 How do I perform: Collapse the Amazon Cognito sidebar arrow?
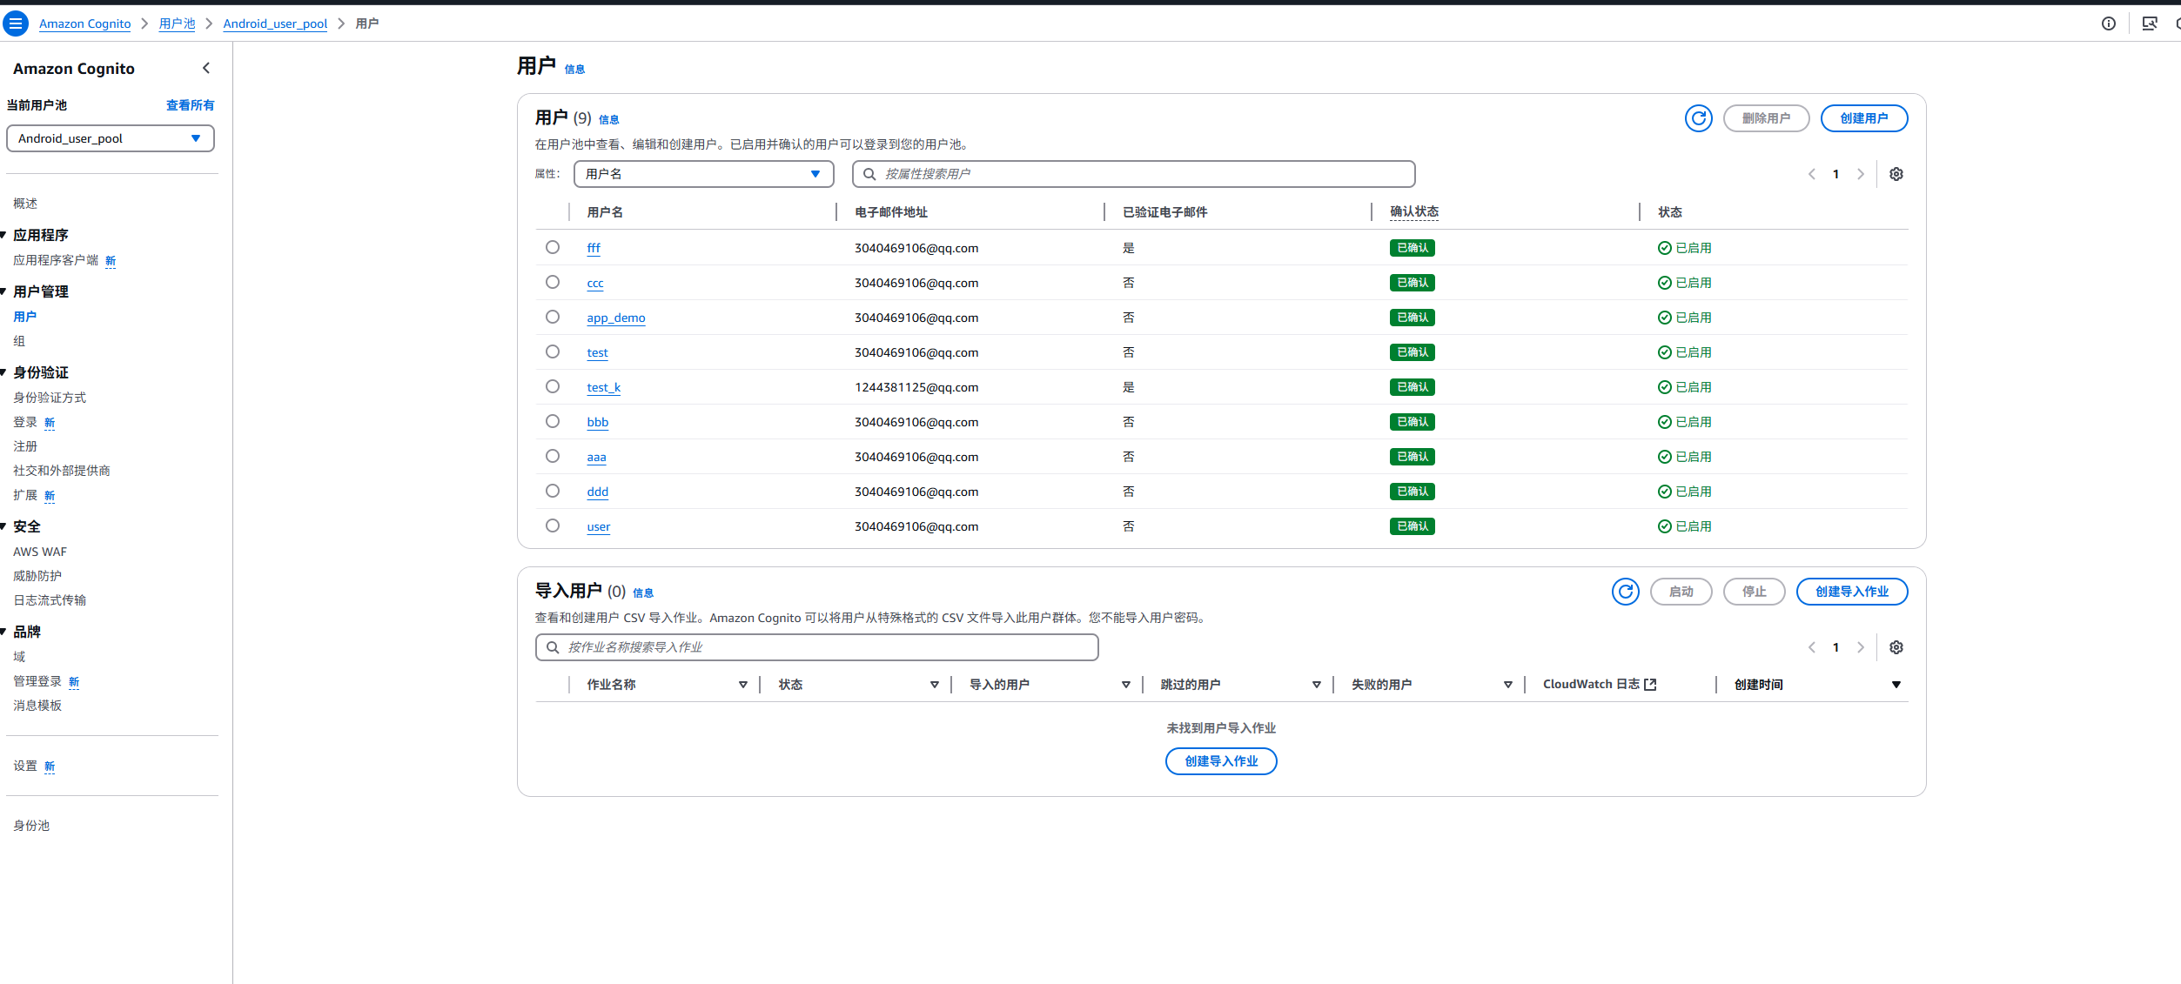(x=206, y=68)
